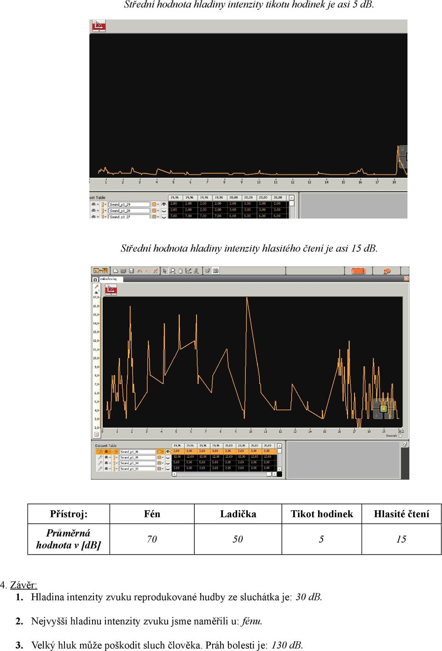The image size is (442, 651).
Task: Click the probe icon in the Sound_p1_33 row
Action: 99,468
